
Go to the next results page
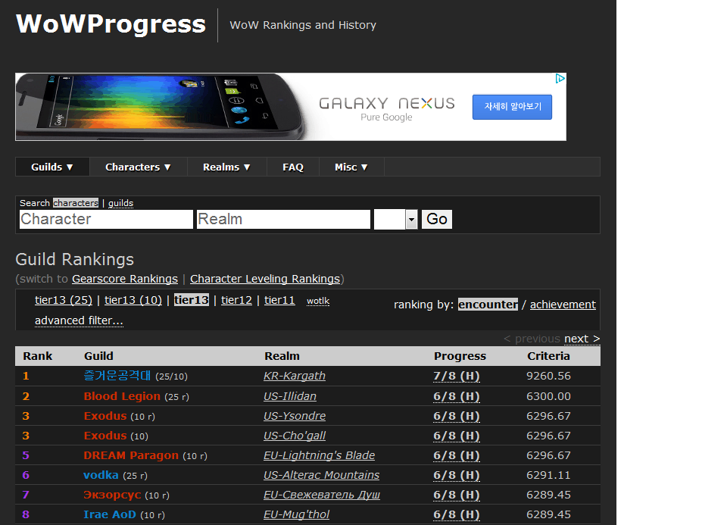pos(582,339)
